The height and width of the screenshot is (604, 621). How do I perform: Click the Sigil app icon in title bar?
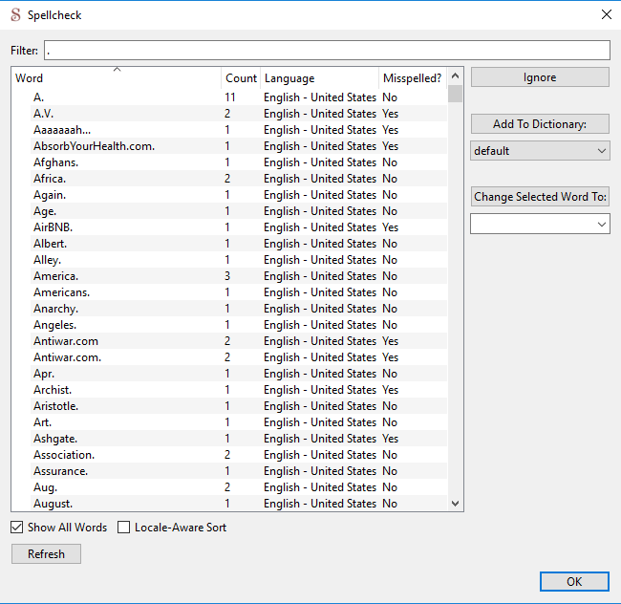coord(15,14)
